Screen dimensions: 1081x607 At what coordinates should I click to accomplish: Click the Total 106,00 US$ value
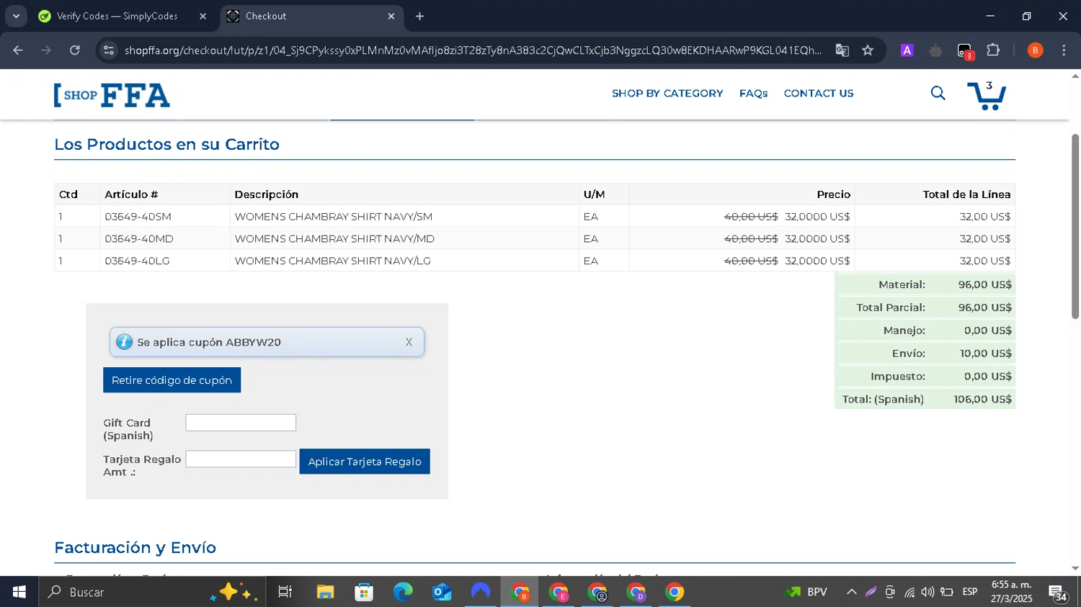click(982, 399)
